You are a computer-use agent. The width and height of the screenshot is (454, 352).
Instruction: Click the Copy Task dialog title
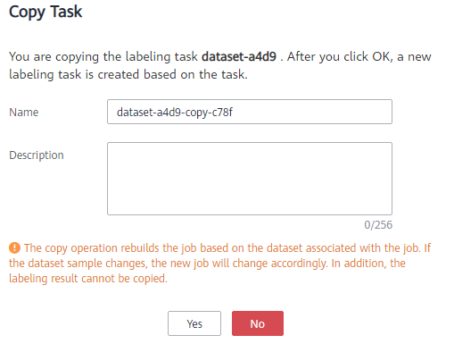click(x=45, y=12)
